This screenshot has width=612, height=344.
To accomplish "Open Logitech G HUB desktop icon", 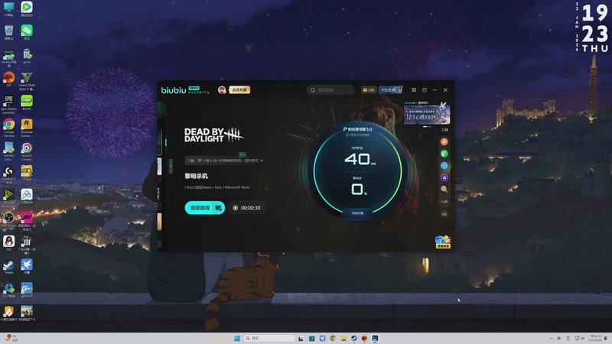I will click(x=8, y=174).
